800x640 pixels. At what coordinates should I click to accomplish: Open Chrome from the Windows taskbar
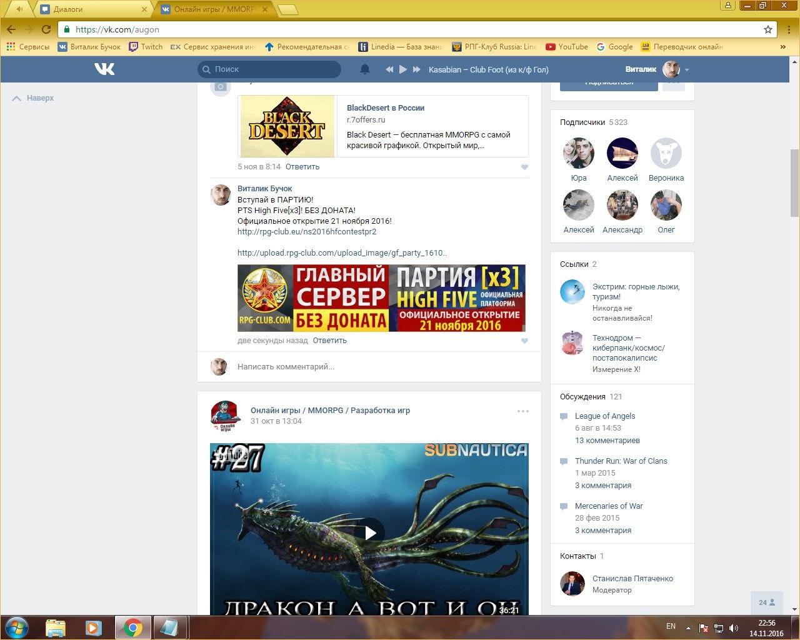point(132,627)
